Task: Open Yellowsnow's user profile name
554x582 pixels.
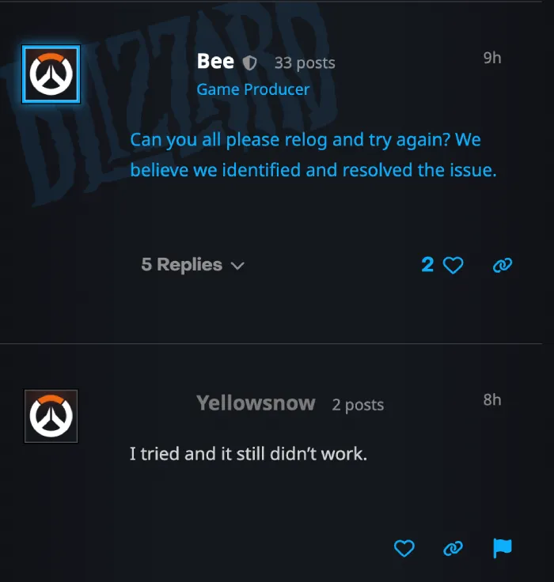Action: click(256, 403)
